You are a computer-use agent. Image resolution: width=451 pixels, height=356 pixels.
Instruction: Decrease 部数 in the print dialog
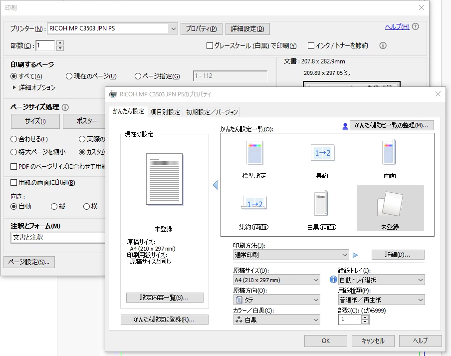point(60,48)
